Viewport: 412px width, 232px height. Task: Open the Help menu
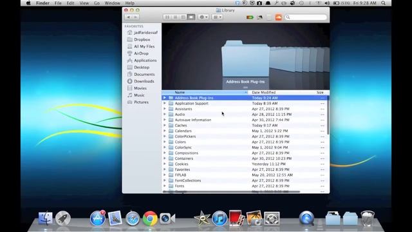[130, 3]
